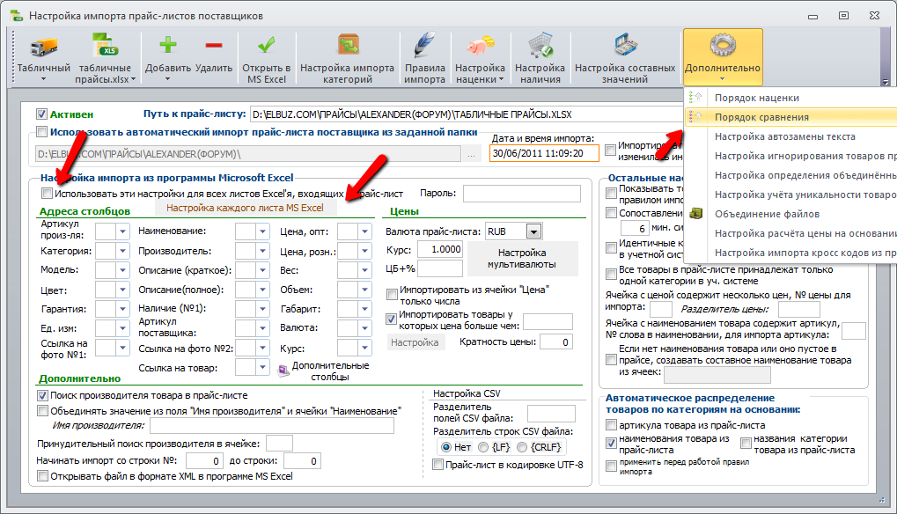Open the табличные прайсы.xlsx toolbar icon
The width and height of the screenshot is (897, 514).
pyautogui.click(x=106, y=45)
